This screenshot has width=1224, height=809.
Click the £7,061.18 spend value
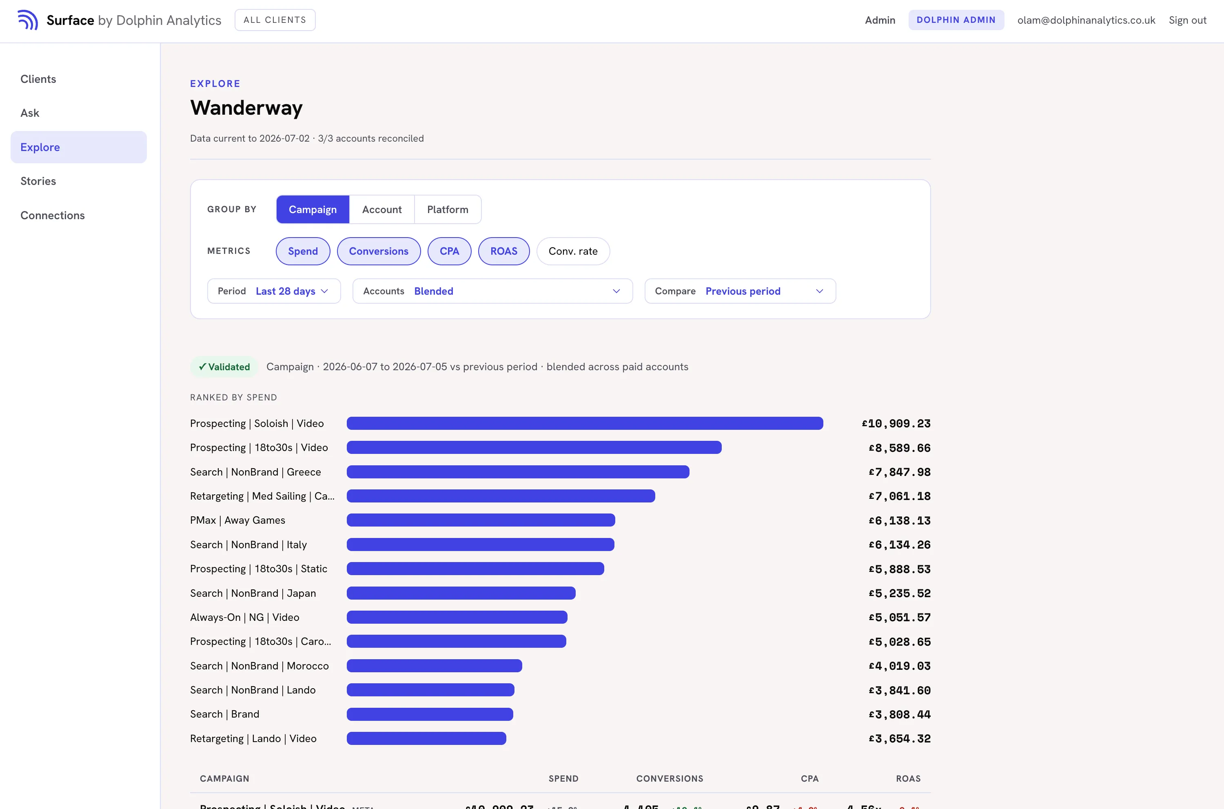(x=900, y=496)
